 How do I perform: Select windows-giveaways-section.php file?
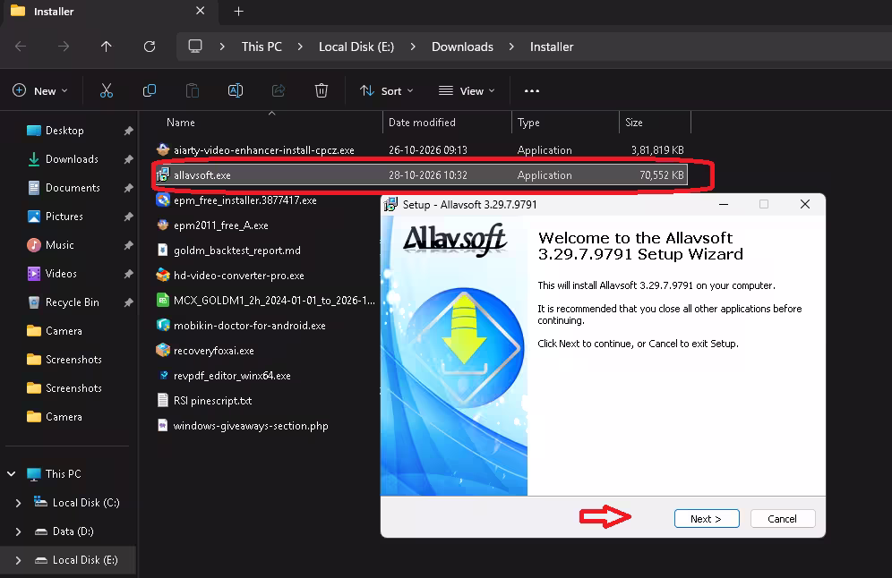(x=251, y=426)
